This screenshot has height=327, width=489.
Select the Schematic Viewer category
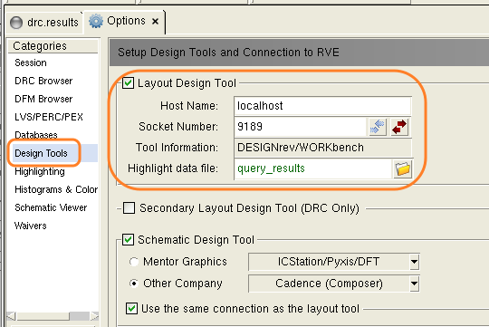coord(51,207)
